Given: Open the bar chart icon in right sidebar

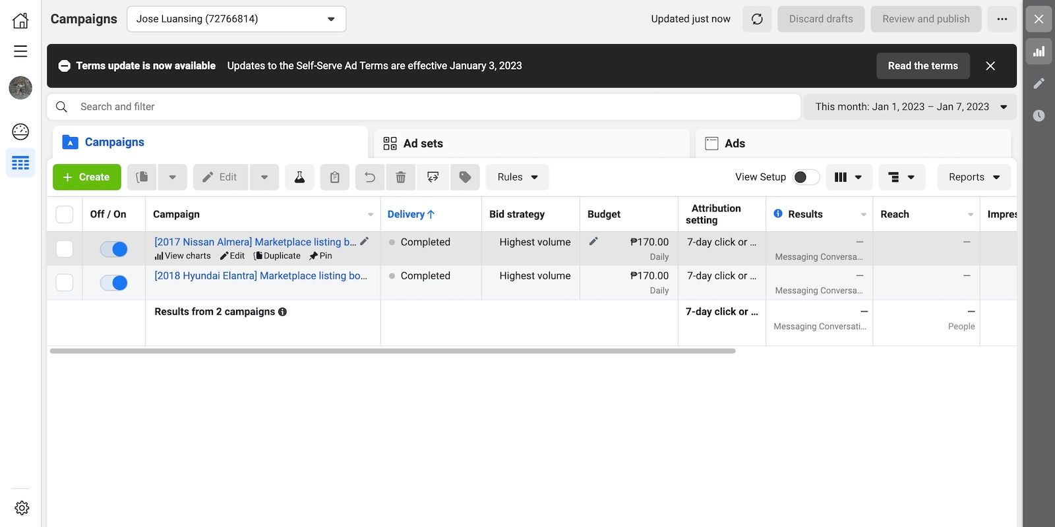Looking at the screenshot, I should (1039, 51).
